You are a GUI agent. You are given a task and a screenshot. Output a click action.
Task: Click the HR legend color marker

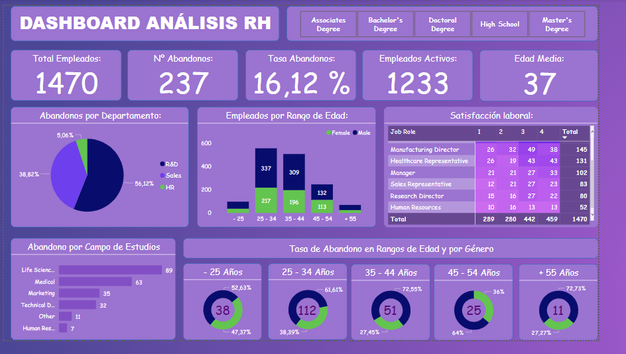162,187
